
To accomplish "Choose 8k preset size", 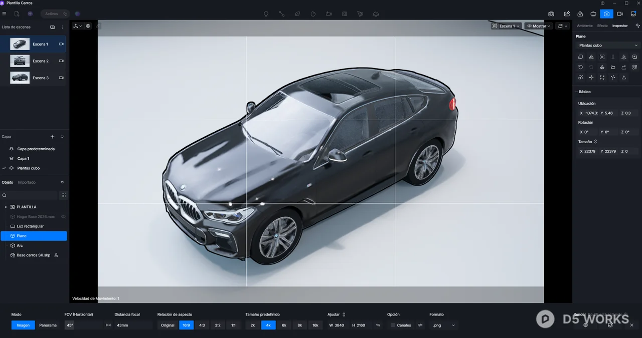I will click(299, 325).
